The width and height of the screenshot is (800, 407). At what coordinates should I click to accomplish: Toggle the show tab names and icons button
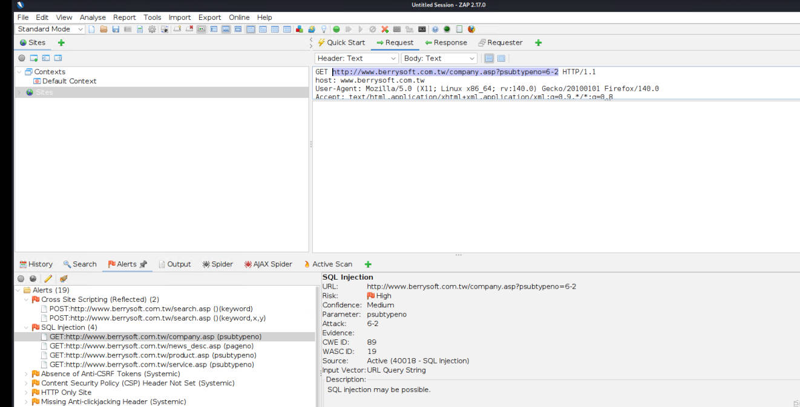tap(201, 29)
